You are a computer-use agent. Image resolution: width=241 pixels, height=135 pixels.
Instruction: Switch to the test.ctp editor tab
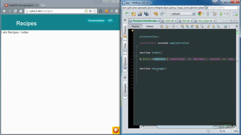pos(186,21)
